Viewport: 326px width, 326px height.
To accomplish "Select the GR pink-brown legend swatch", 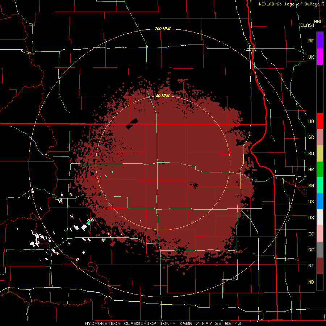I will pyautogui.click(x=320, y=137).
